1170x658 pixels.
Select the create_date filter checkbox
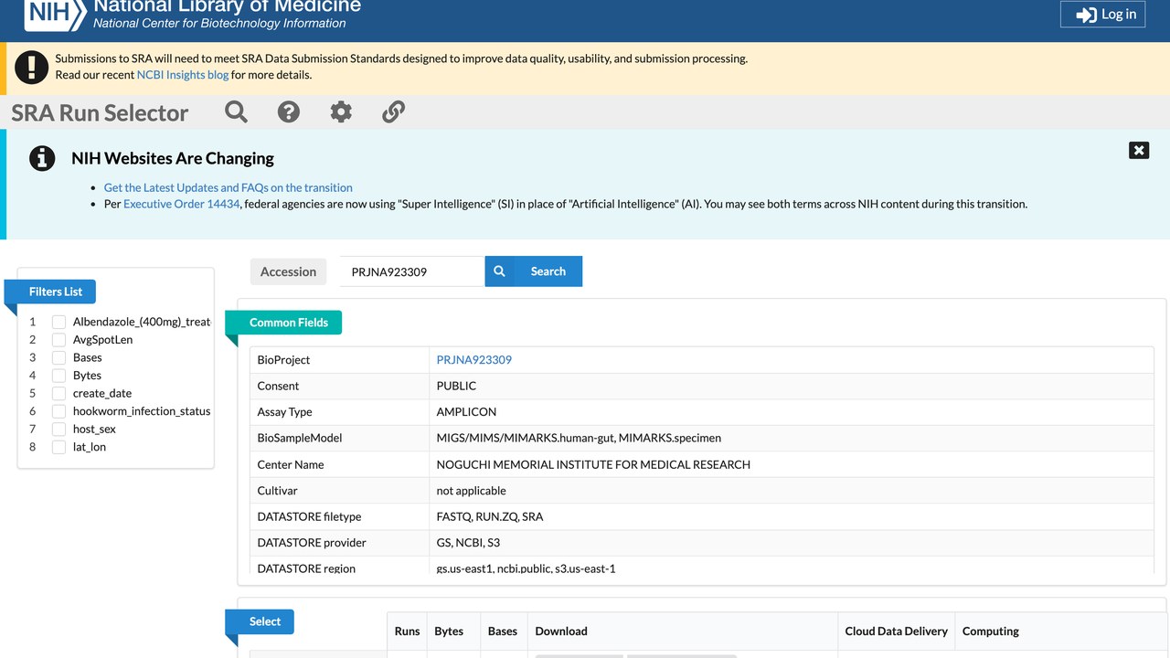pos(58,393)
